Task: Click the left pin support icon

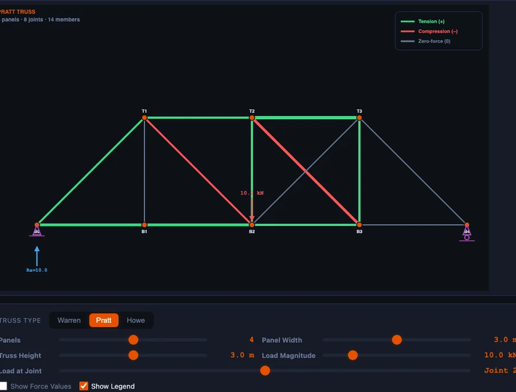Action: 37,231
